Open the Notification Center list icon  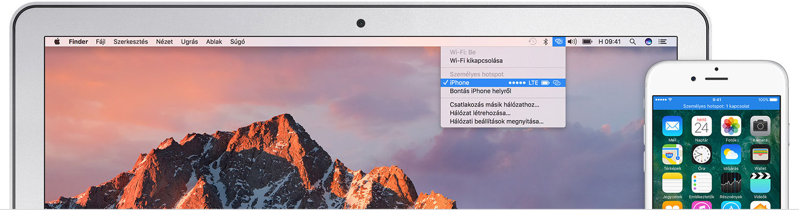pos(663,41)
